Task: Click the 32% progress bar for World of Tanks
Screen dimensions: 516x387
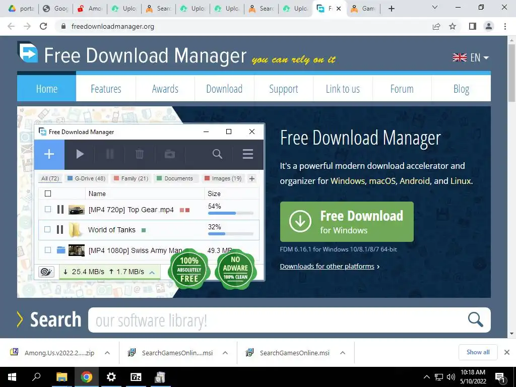Action: tap(231, 234)
